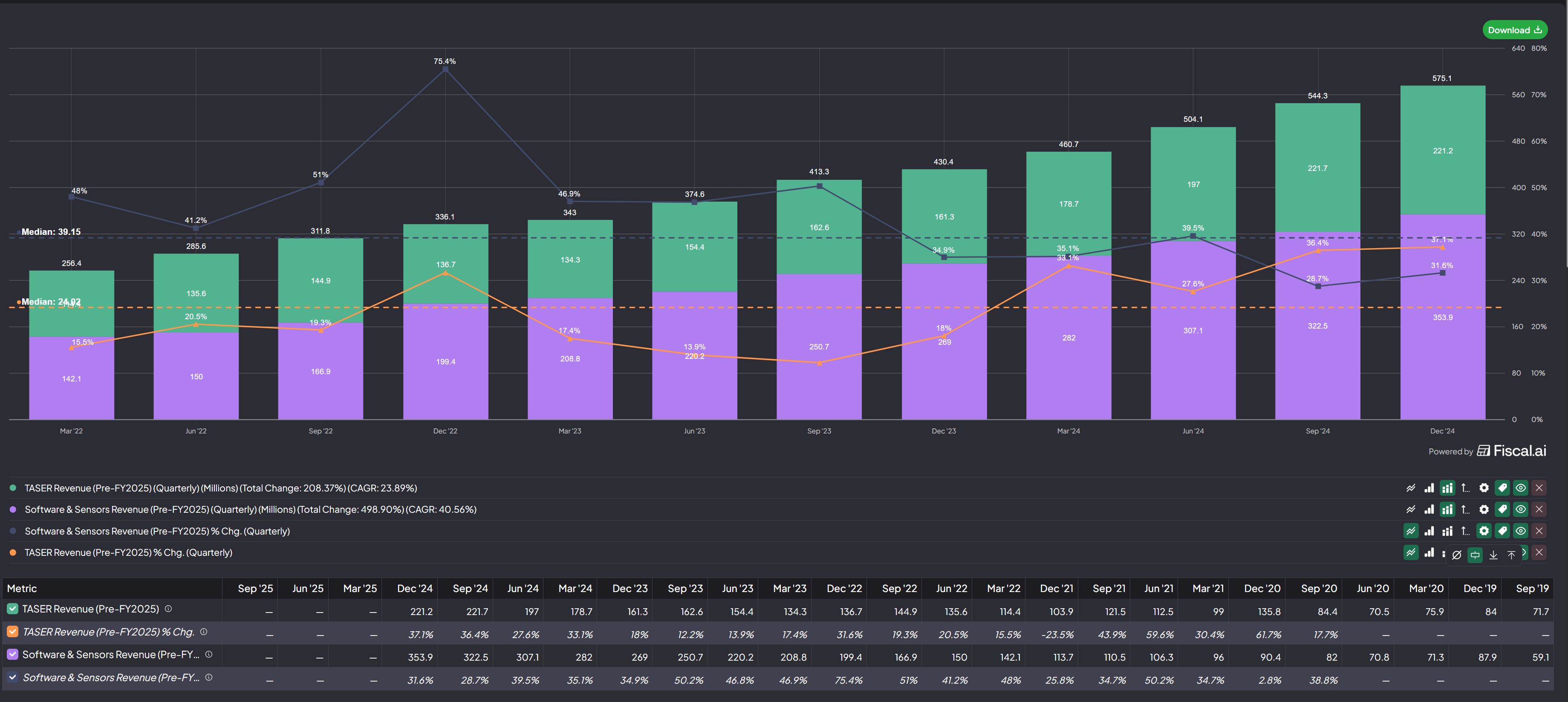Hide TASER Revenue series with eye icon
The width and height of the screenshot is (1568, 702).
tap(1521, 488)
